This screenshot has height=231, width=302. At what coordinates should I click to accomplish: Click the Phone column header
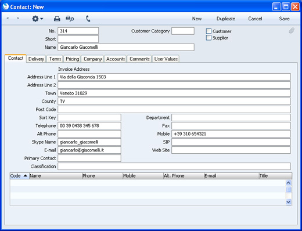(102, 176)
